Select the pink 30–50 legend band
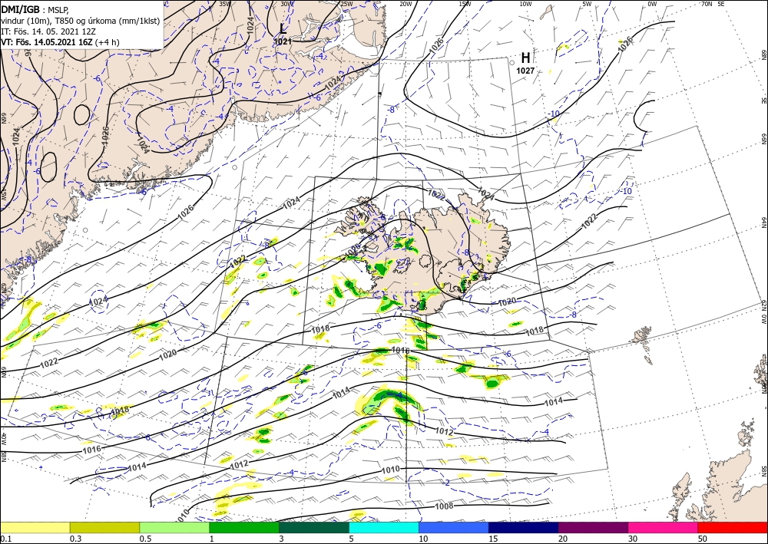Image resolution: width=768 pixels, height=544 pixels. (x=664, y=527)
